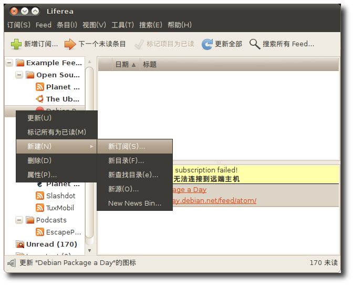This screenshot has width=353, height=285.
Task: Click the Slashdot RSS feed icon
Action: click(x=40, y=196)
